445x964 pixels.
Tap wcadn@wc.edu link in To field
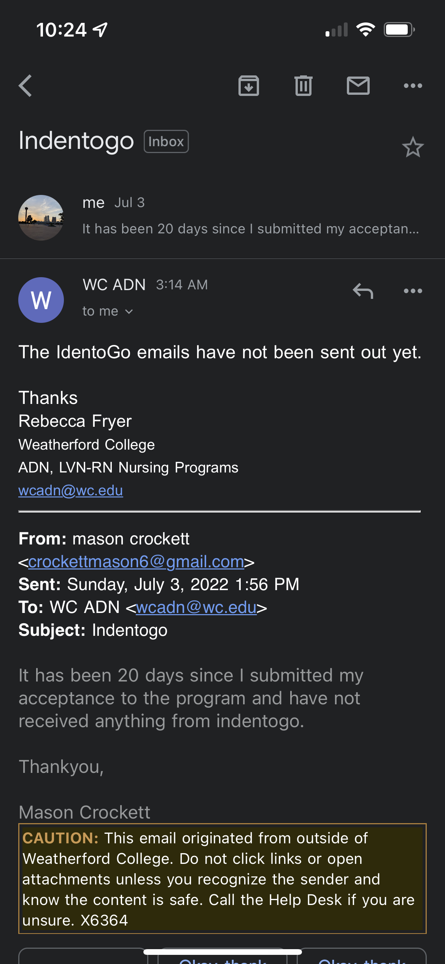pos(196,607)
